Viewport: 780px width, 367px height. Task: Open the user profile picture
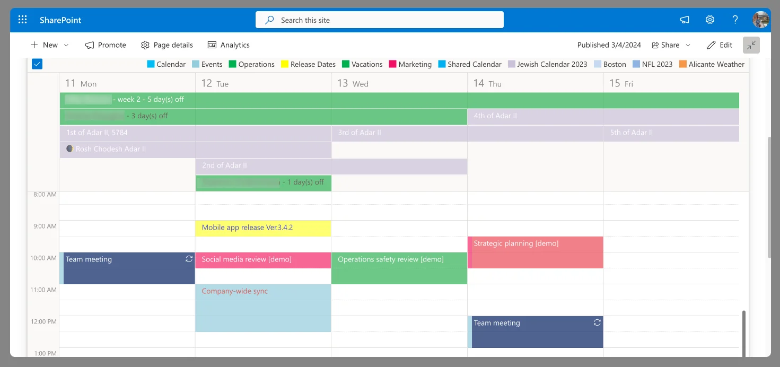[x=760, y=20]
